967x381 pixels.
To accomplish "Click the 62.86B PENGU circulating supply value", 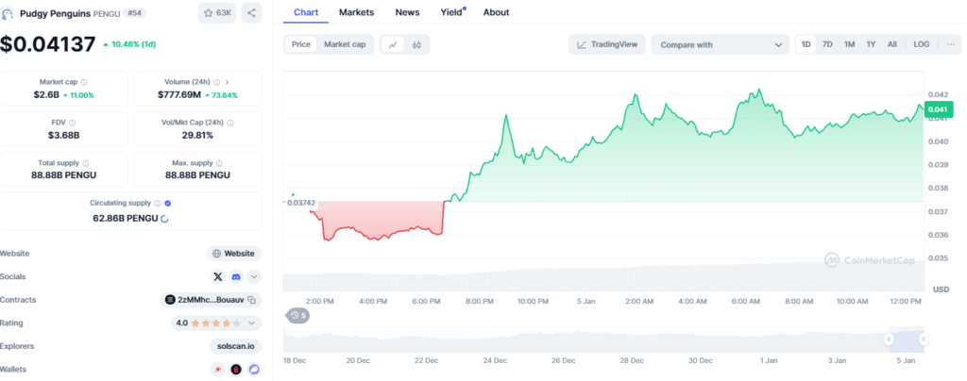I will pyautogui.click(x=127, y=218).
